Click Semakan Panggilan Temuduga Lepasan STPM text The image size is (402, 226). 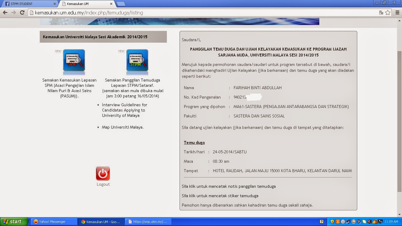coord(132,88)
